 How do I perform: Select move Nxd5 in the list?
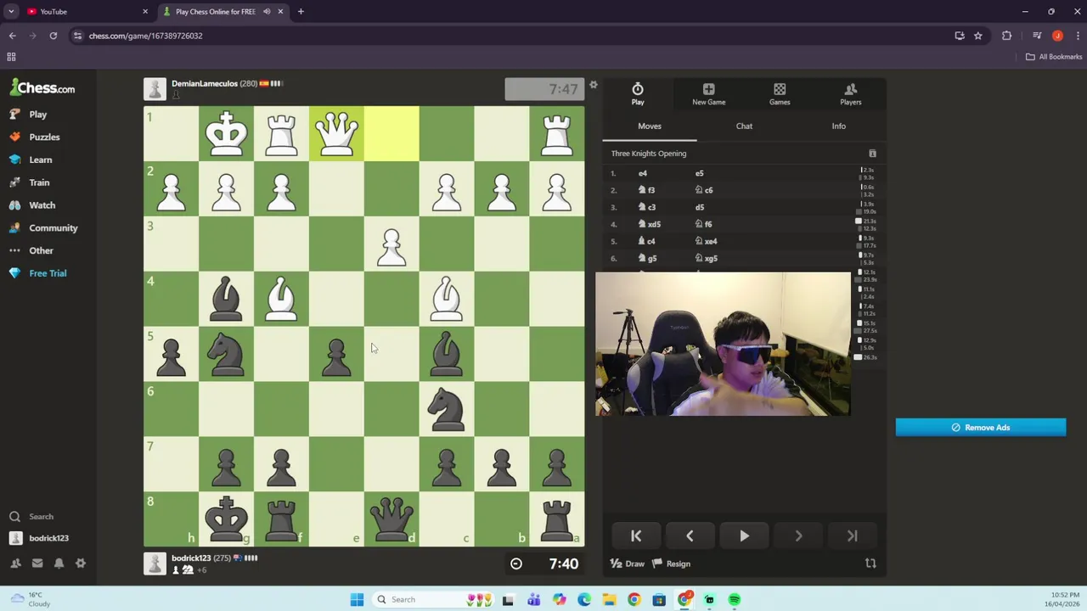click(650, 224)
